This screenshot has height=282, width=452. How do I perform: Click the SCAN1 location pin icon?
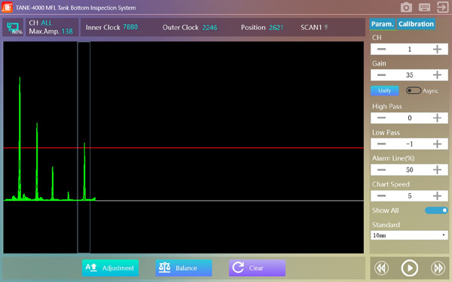(326, 27)
